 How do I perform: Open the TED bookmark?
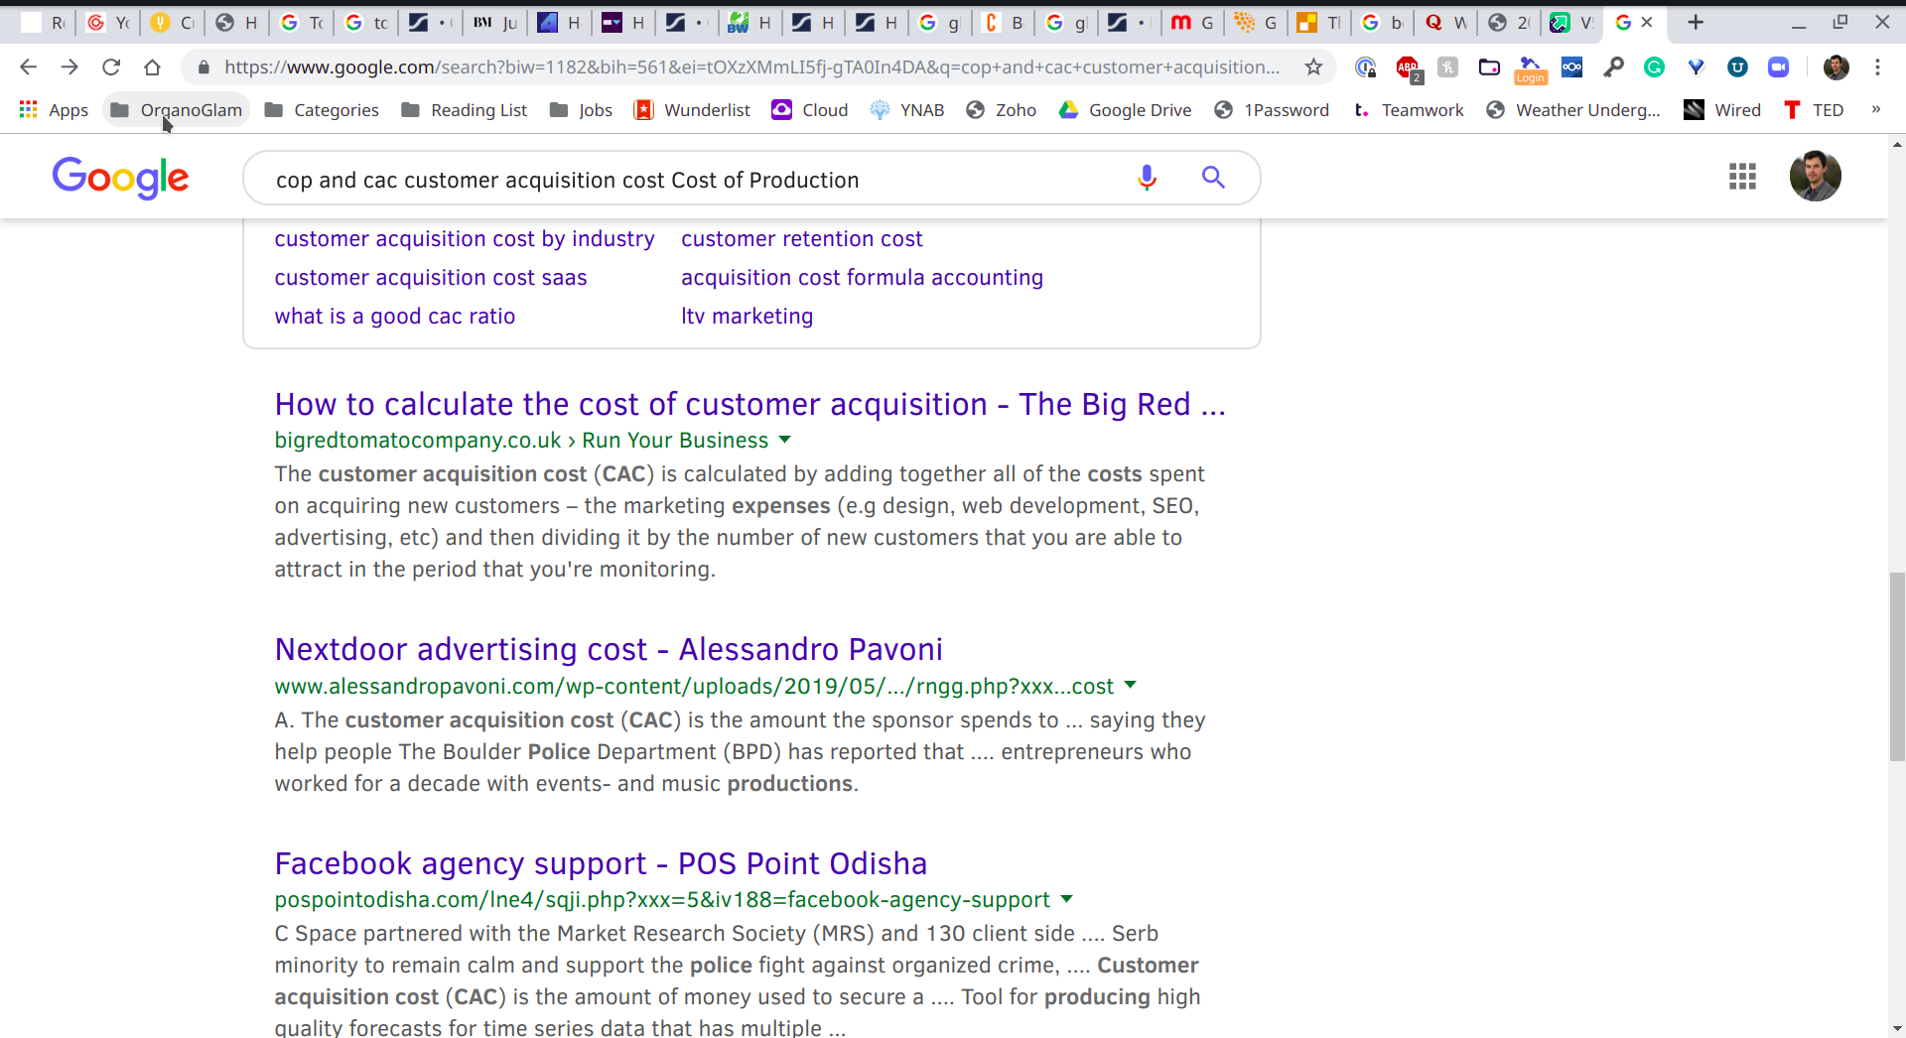click(1814, 109)
